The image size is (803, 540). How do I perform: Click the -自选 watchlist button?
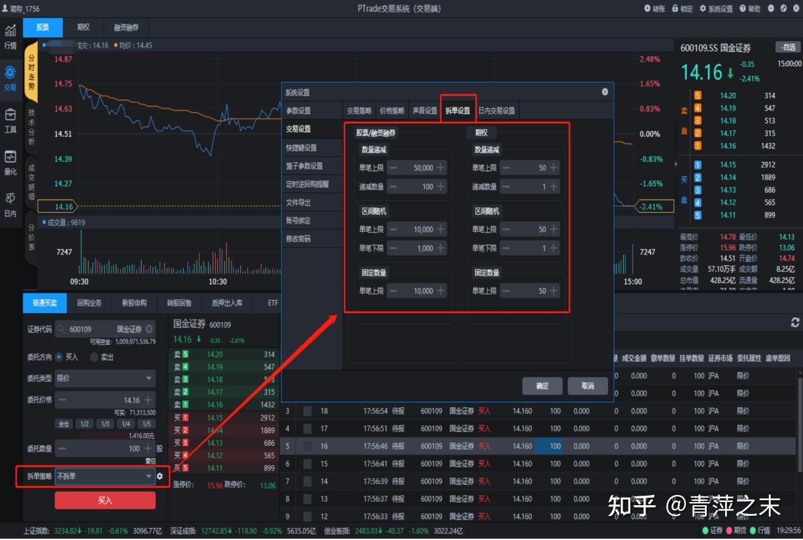tap(788, 47)
